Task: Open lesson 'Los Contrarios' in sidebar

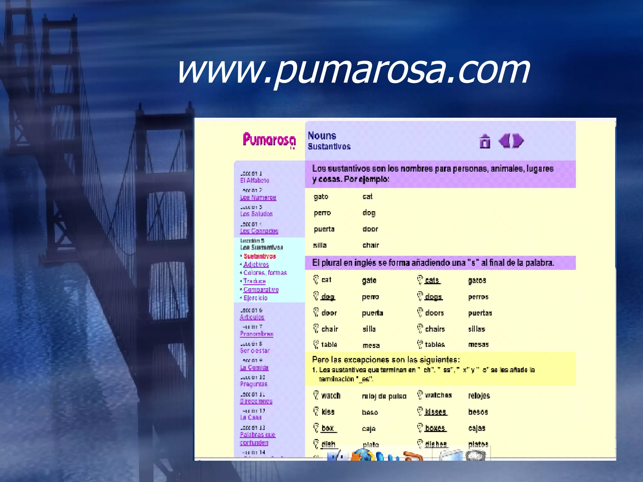Action: coord(259,231)
